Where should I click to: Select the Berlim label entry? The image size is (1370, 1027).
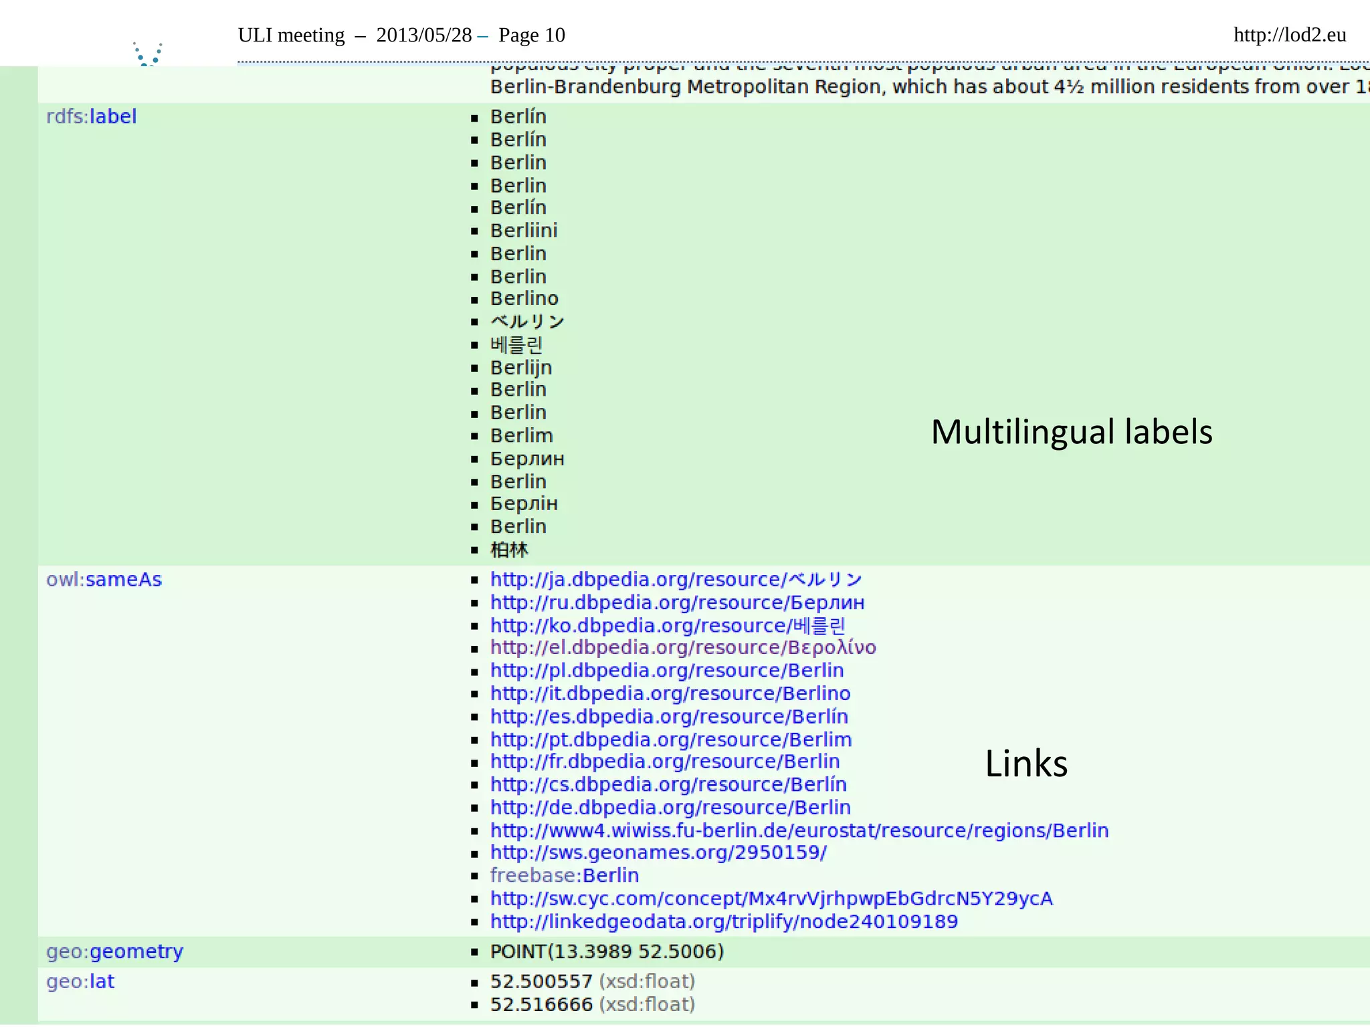(522, 436)
